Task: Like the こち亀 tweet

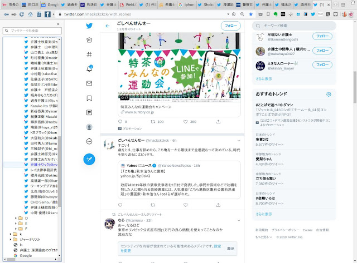Action: coord(186,205)
